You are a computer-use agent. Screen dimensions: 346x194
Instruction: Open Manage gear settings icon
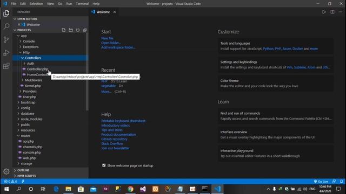tap(6, 171)
